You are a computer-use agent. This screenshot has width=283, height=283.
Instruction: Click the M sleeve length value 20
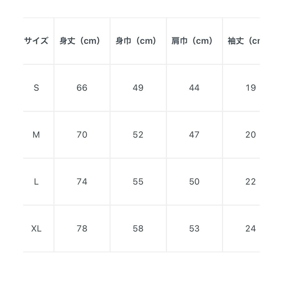pos(250,135)
